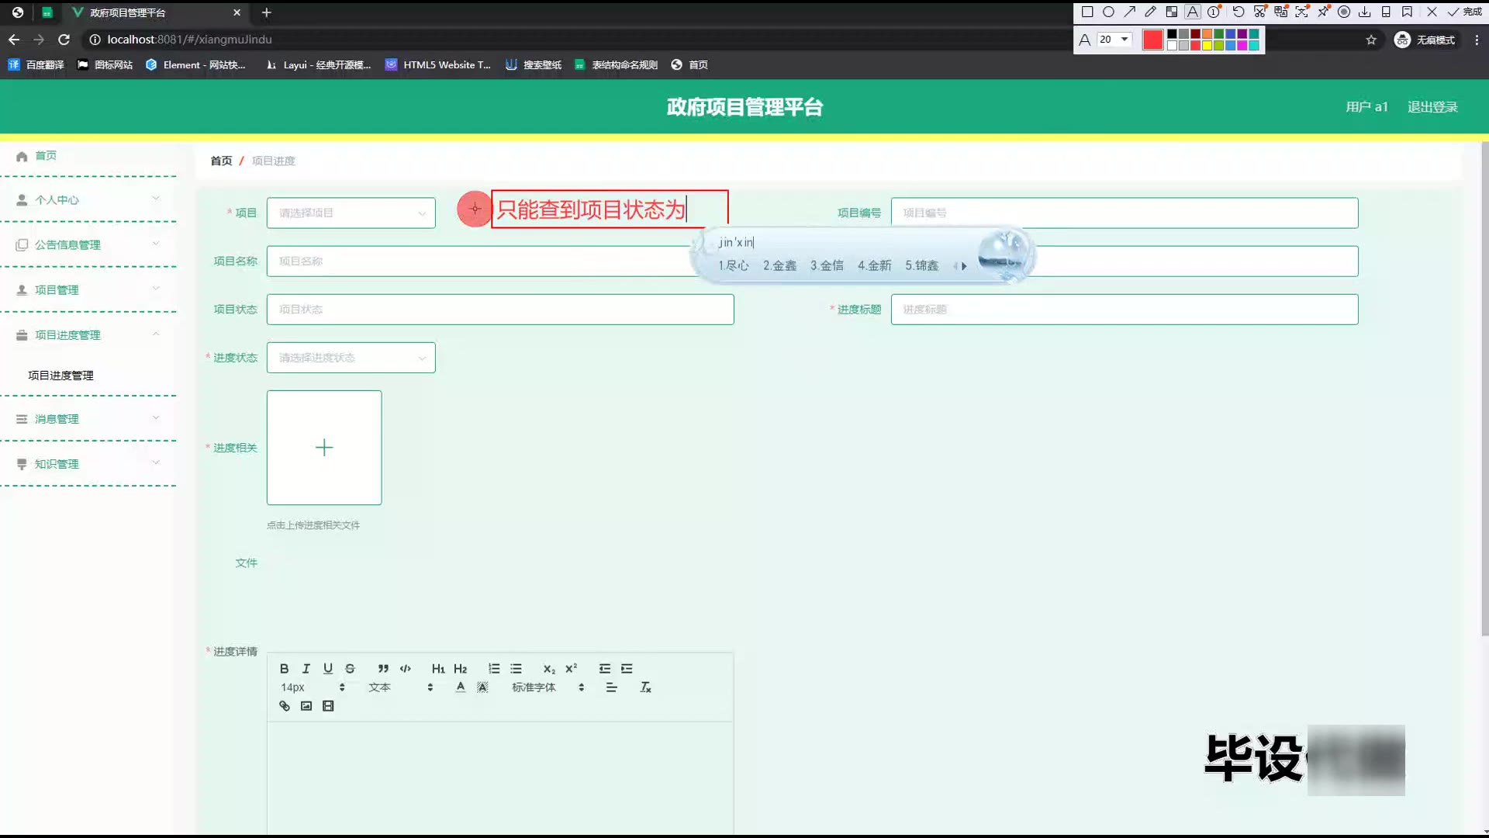Focus the 进度标题 input field
Screen dimensions: 1489x838
(1125, 309)
